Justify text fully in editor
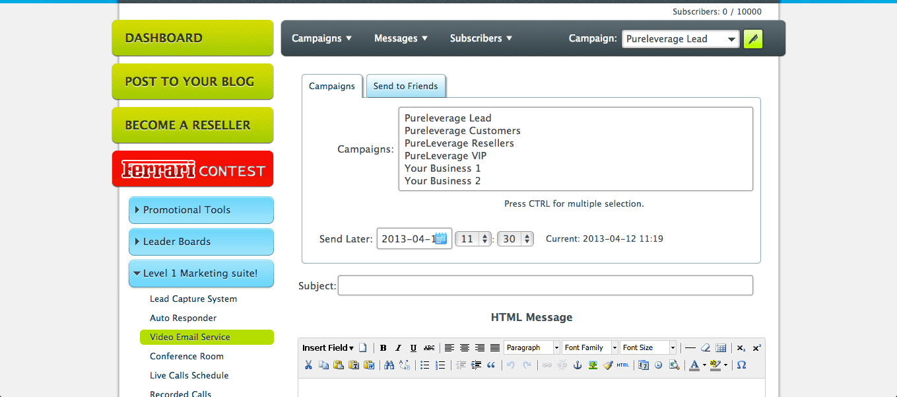 [x=495, y=347]
